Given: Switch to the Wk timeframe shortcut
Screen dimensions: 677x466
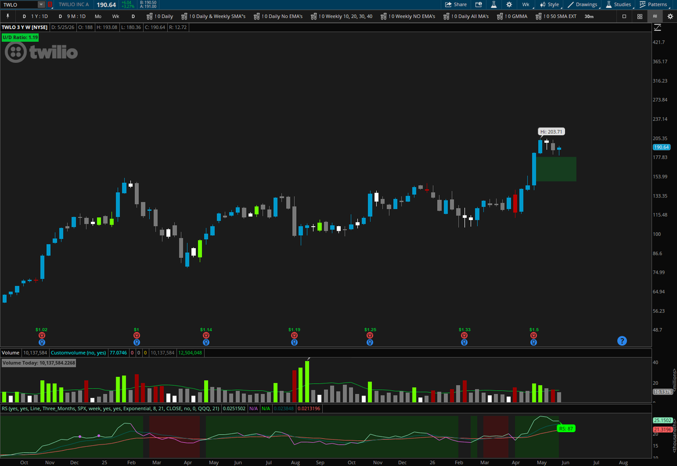Looking at the screenshot, I should click(116, 16).
